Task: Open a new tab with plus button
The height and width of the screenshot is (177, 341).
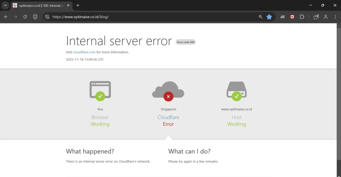Action: (78, 5)
